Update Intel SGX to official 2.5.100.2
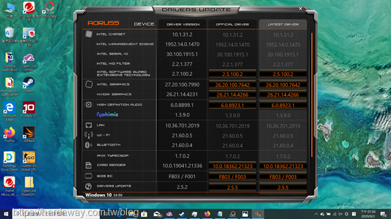 tap(232, 74)
